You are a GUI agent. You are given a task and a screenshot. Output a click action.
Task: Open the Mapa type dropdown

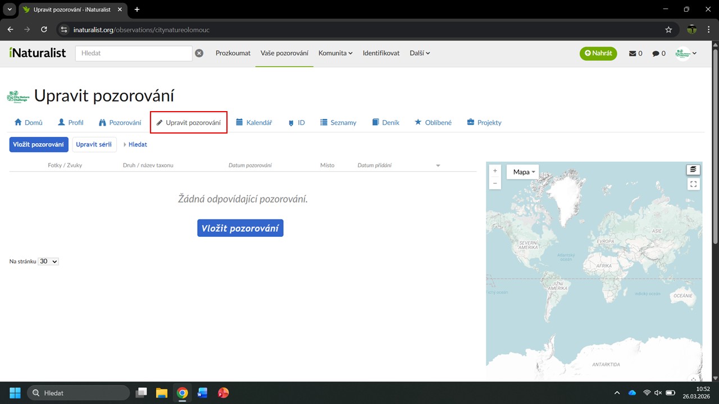coord(524,172)
